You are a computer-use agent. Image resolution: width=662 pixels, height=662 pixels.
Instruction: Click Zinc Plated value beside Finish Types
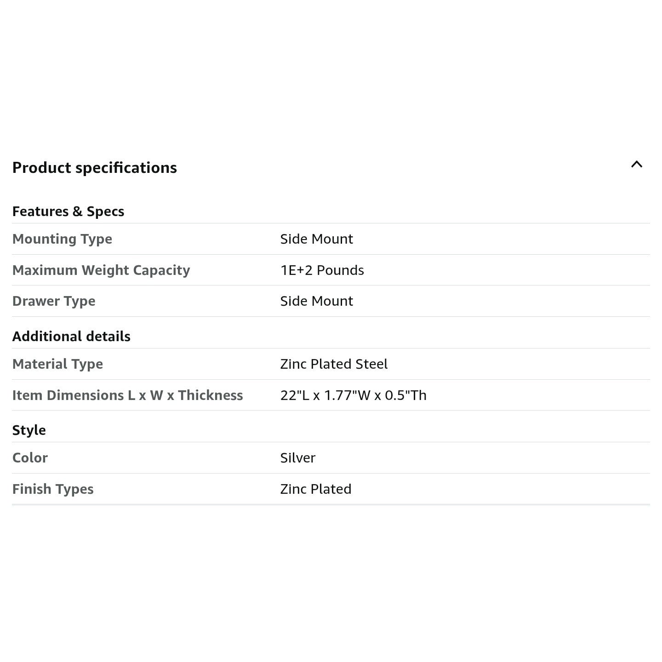coord(315,489)
